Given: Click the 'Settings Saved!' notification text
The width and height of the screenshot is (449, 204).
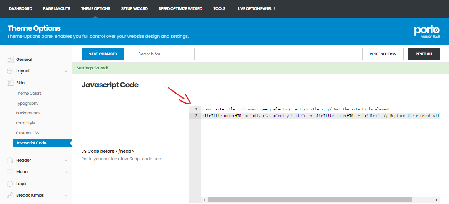Looking at the screenshot, I should [92, 68].
